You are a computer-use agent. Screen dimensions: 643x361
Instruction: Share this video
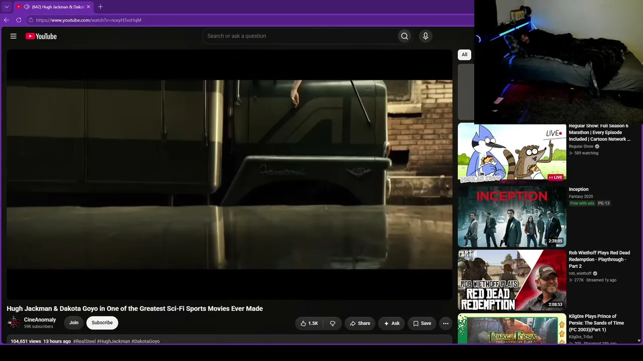pyautogui.click(x=360, y=323)
